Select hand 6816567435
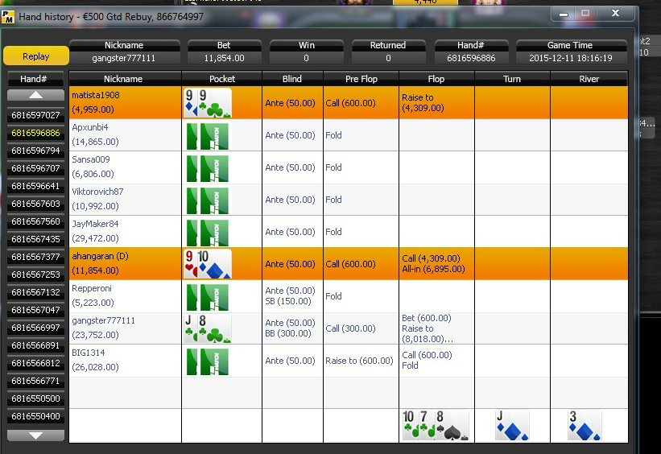Viewport: 661px width, 454px height. (x=36, y=239)
